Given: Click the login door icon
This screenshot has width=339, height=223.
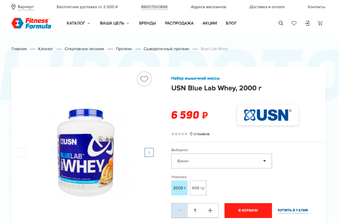Looking at the screenshot, I should (307, 23).
